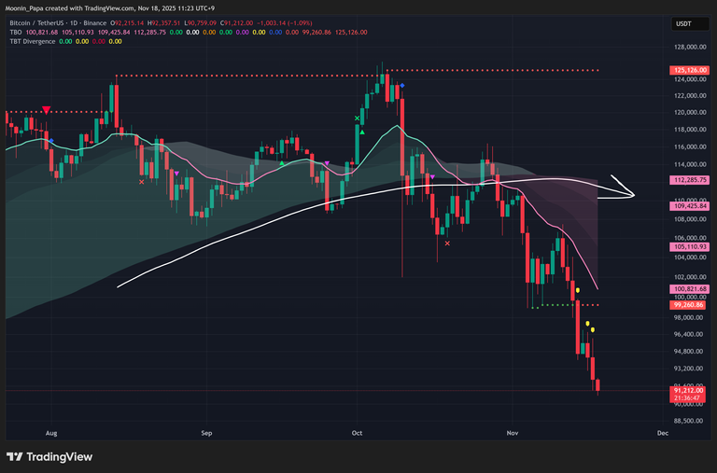Click the blue diamond marker at October peak
Image resolution: width=717 pixels, height=473 pixels.
coord(402,86)
